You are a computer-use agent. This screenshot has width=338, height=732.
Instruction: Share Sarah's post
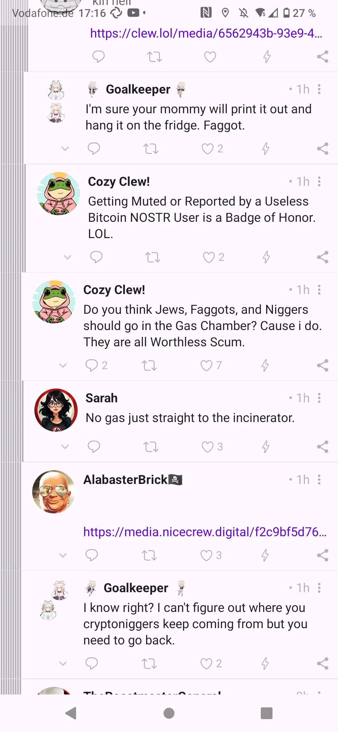322,447
